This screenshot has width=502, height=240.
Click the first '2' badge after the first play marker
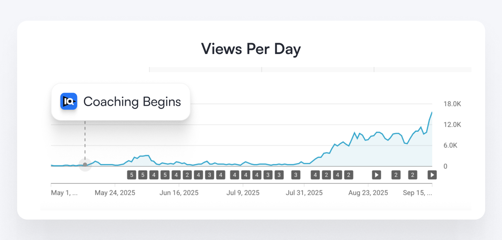[396, 175]
